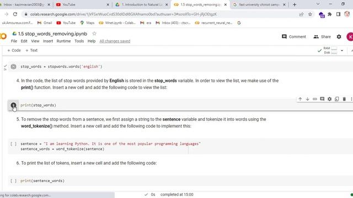The width and height of the screenshot is (353, 198).
Task: Open the Google G bookmark
Action: pyautogui.click(x=239, y=23)
